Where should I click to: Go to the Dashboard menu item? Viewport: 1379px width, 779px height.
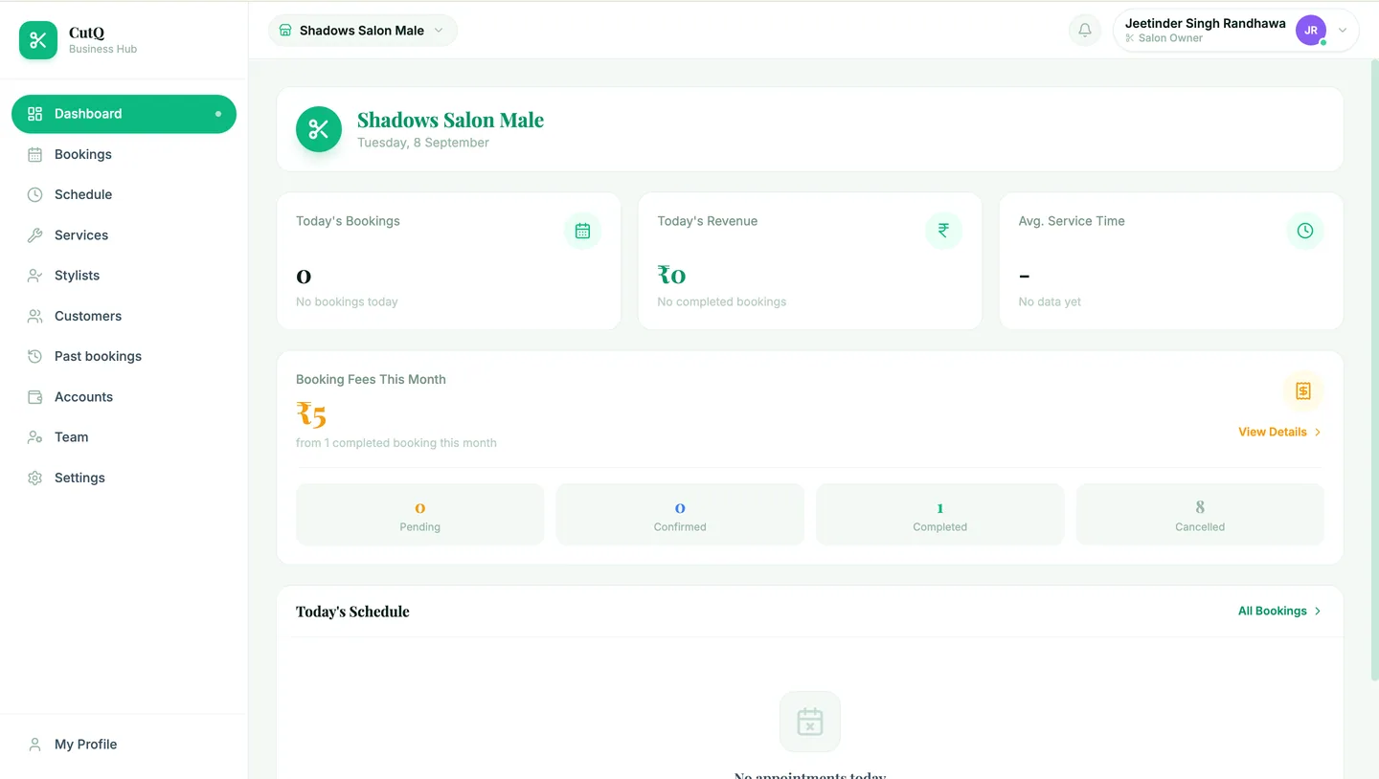click(124, 114)
